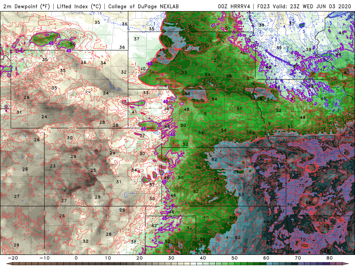Click the dewpoint value 48 on the map
The image size is (355, 266).
click(186, 109)
